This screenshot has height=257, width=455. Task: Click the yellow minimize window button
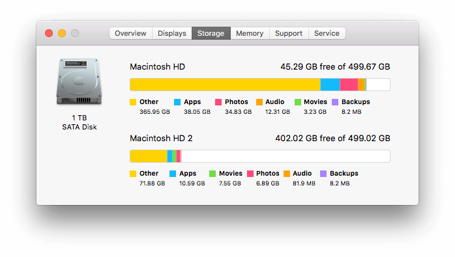click(62, 33)
